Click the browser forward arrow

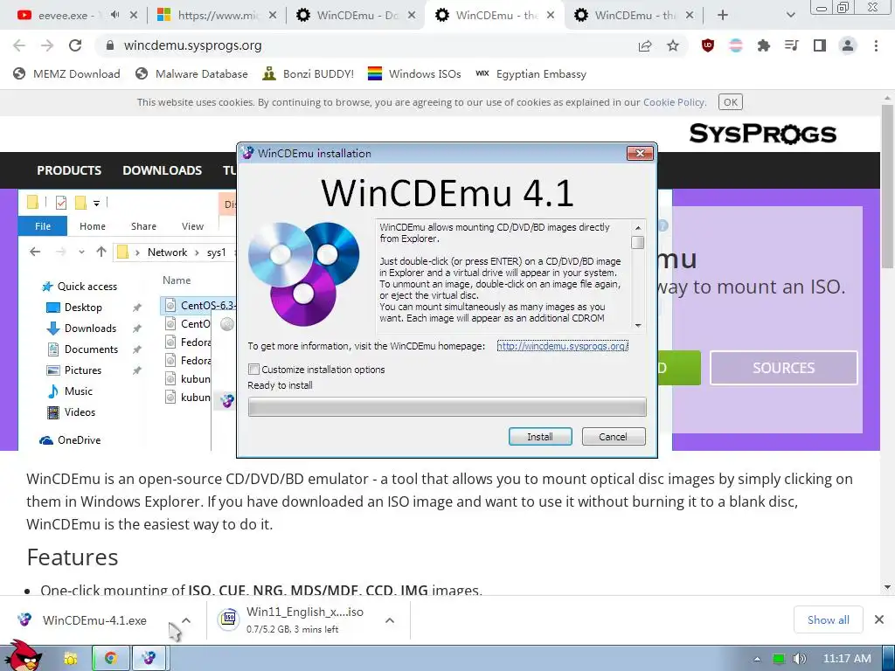pos(47,45)
